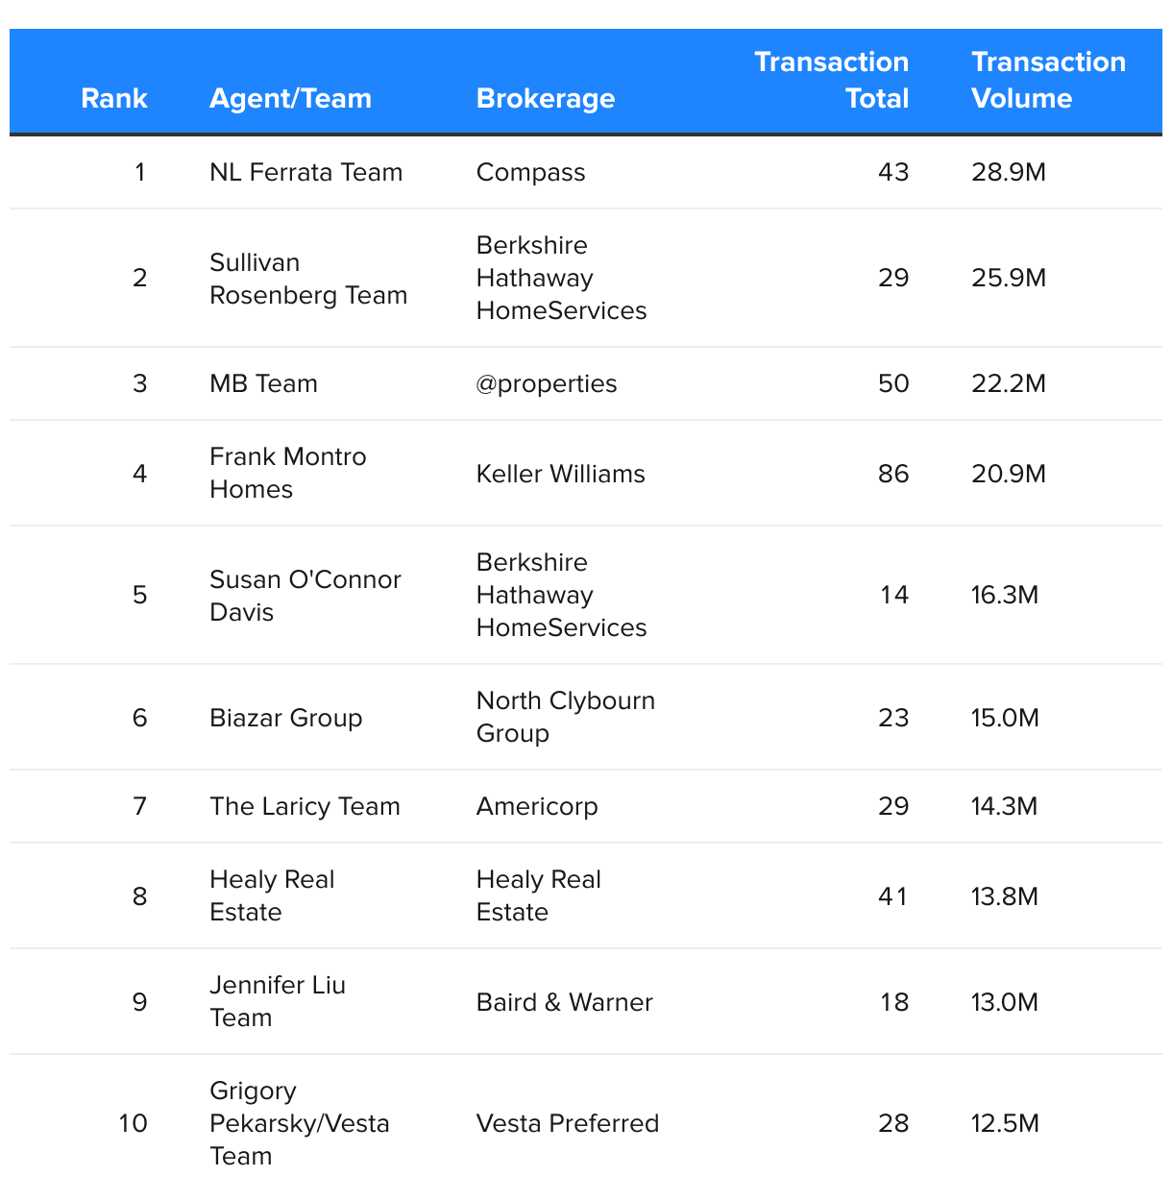Click the Jennifer Liu Team entry
This screenshot has height=1201, width=1172.
(277, 1001)
